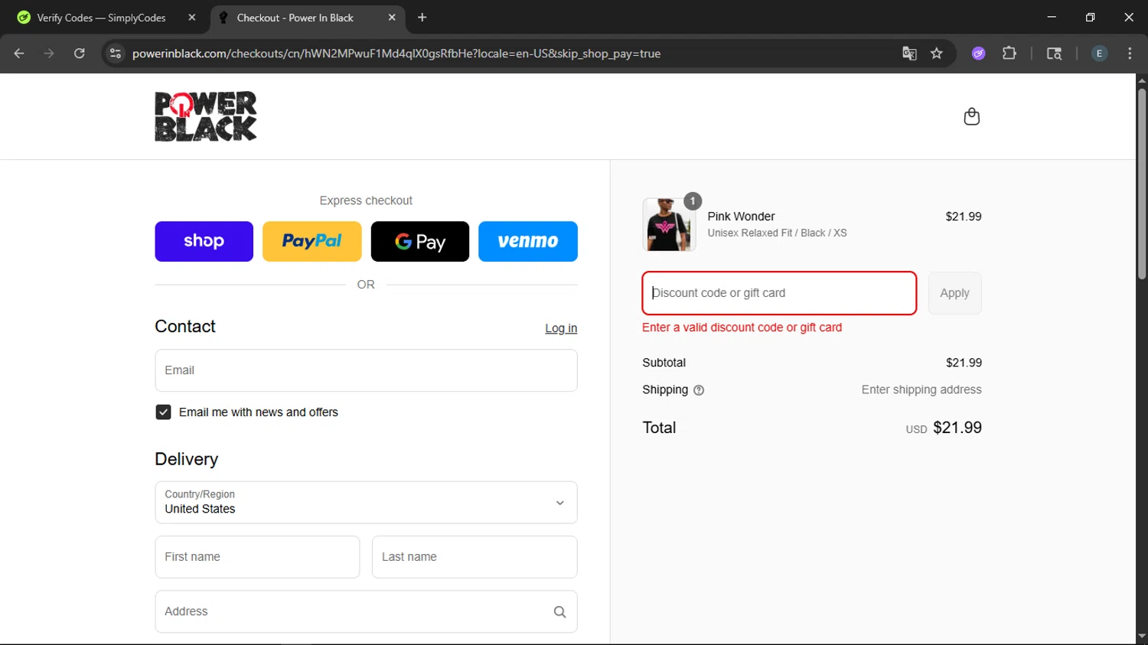Open the purple browser extension icon
Screen dimensions: 1148x645
[x=979, y=54]
